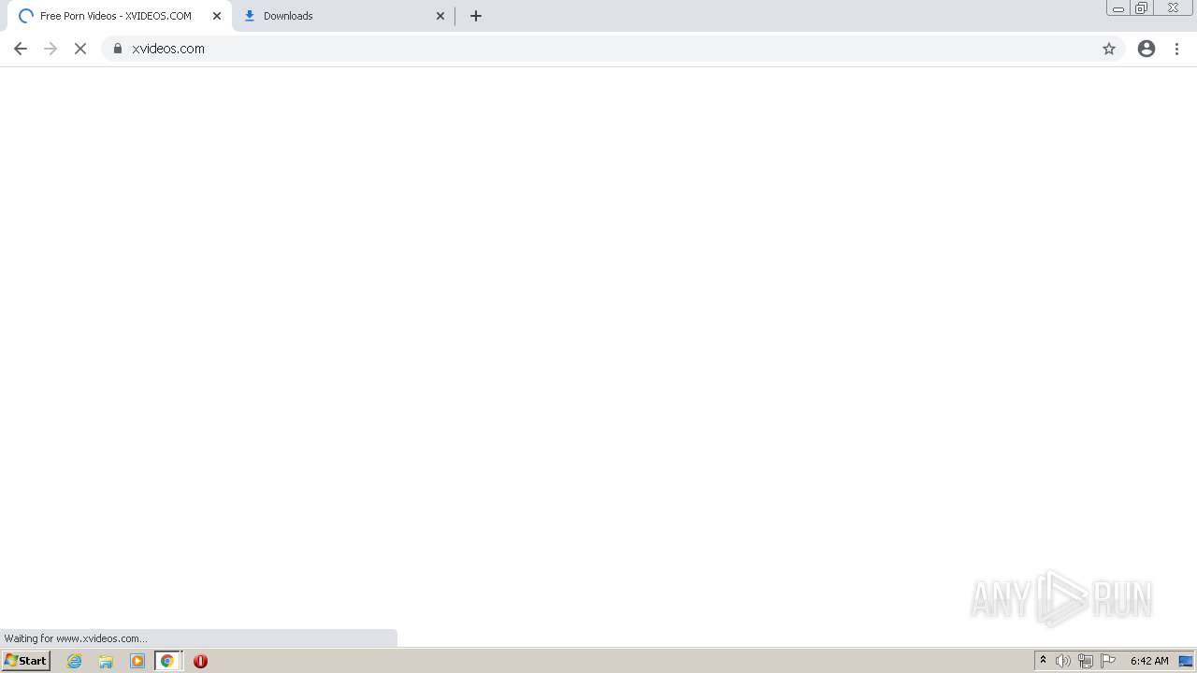This screenshot has height=673, width=1197.
Task: Stop loading the page
Action: tap(80, 49)
